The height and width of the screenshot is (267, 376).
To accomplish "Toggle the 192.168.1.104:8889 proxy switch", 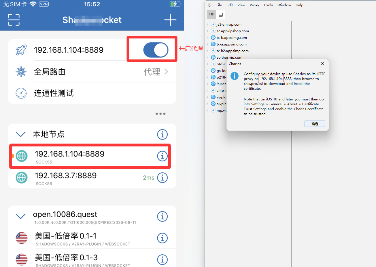I will click(156, 50).
